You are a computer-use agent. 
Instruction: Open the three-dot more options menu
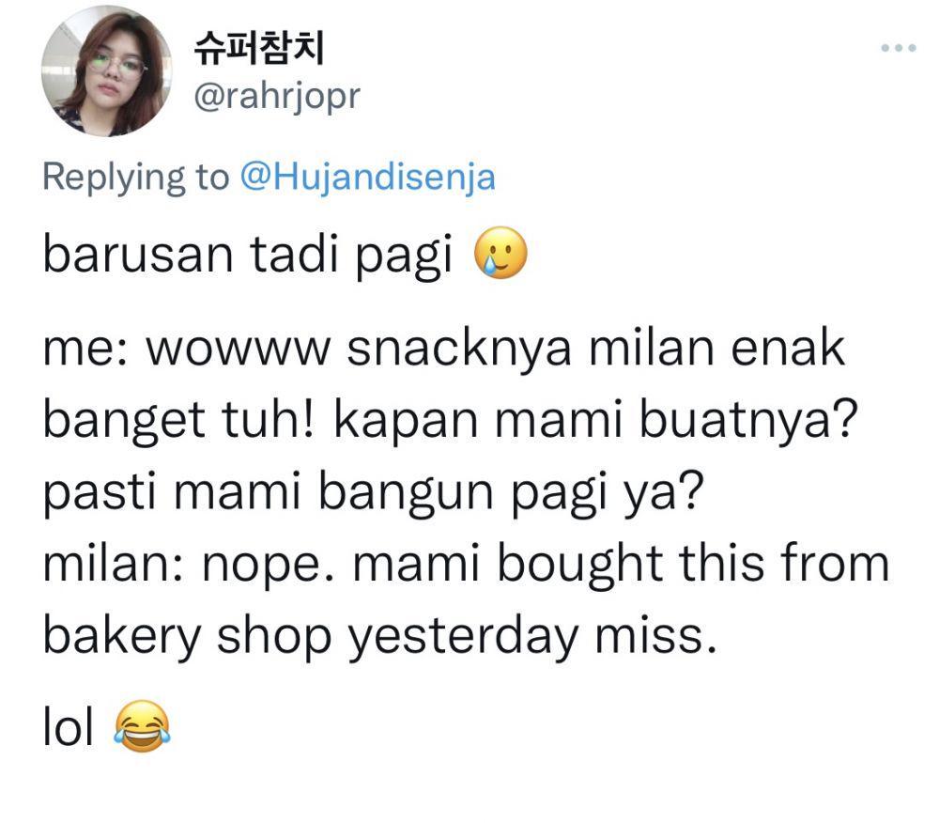click(899, 48)
